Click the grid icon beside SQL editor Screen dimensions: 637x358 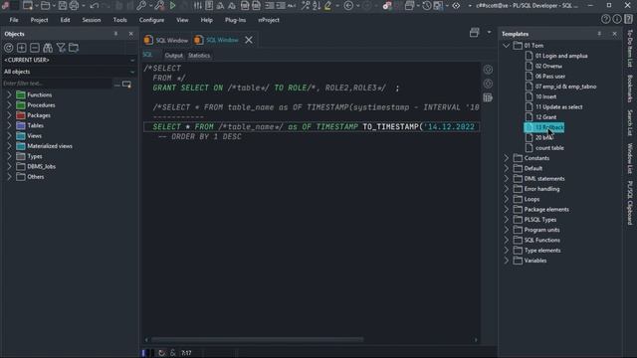(x=488, y=97)
